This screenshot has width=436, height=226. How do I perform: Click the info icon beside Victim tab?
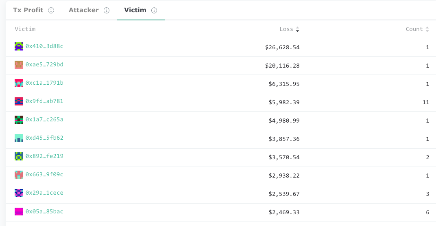(x=154, y=11)
